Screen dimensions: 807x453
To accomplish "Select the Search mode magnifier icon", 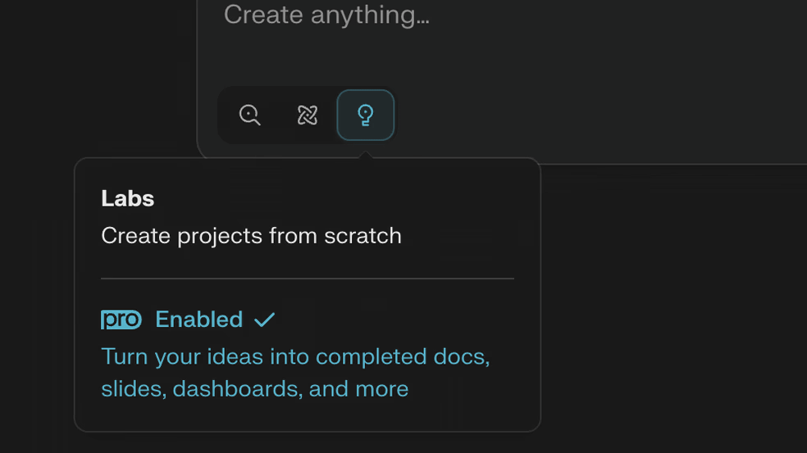I will click(249, 115).
